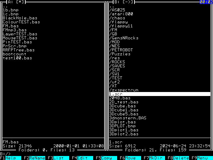
Task: Go to parent directory in B: panel
Action: (112, 6)
